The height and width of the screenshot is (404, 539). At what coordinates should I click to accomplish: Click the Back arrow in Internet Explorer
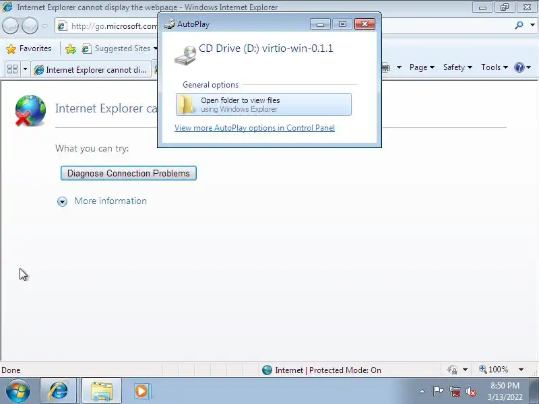10,26
